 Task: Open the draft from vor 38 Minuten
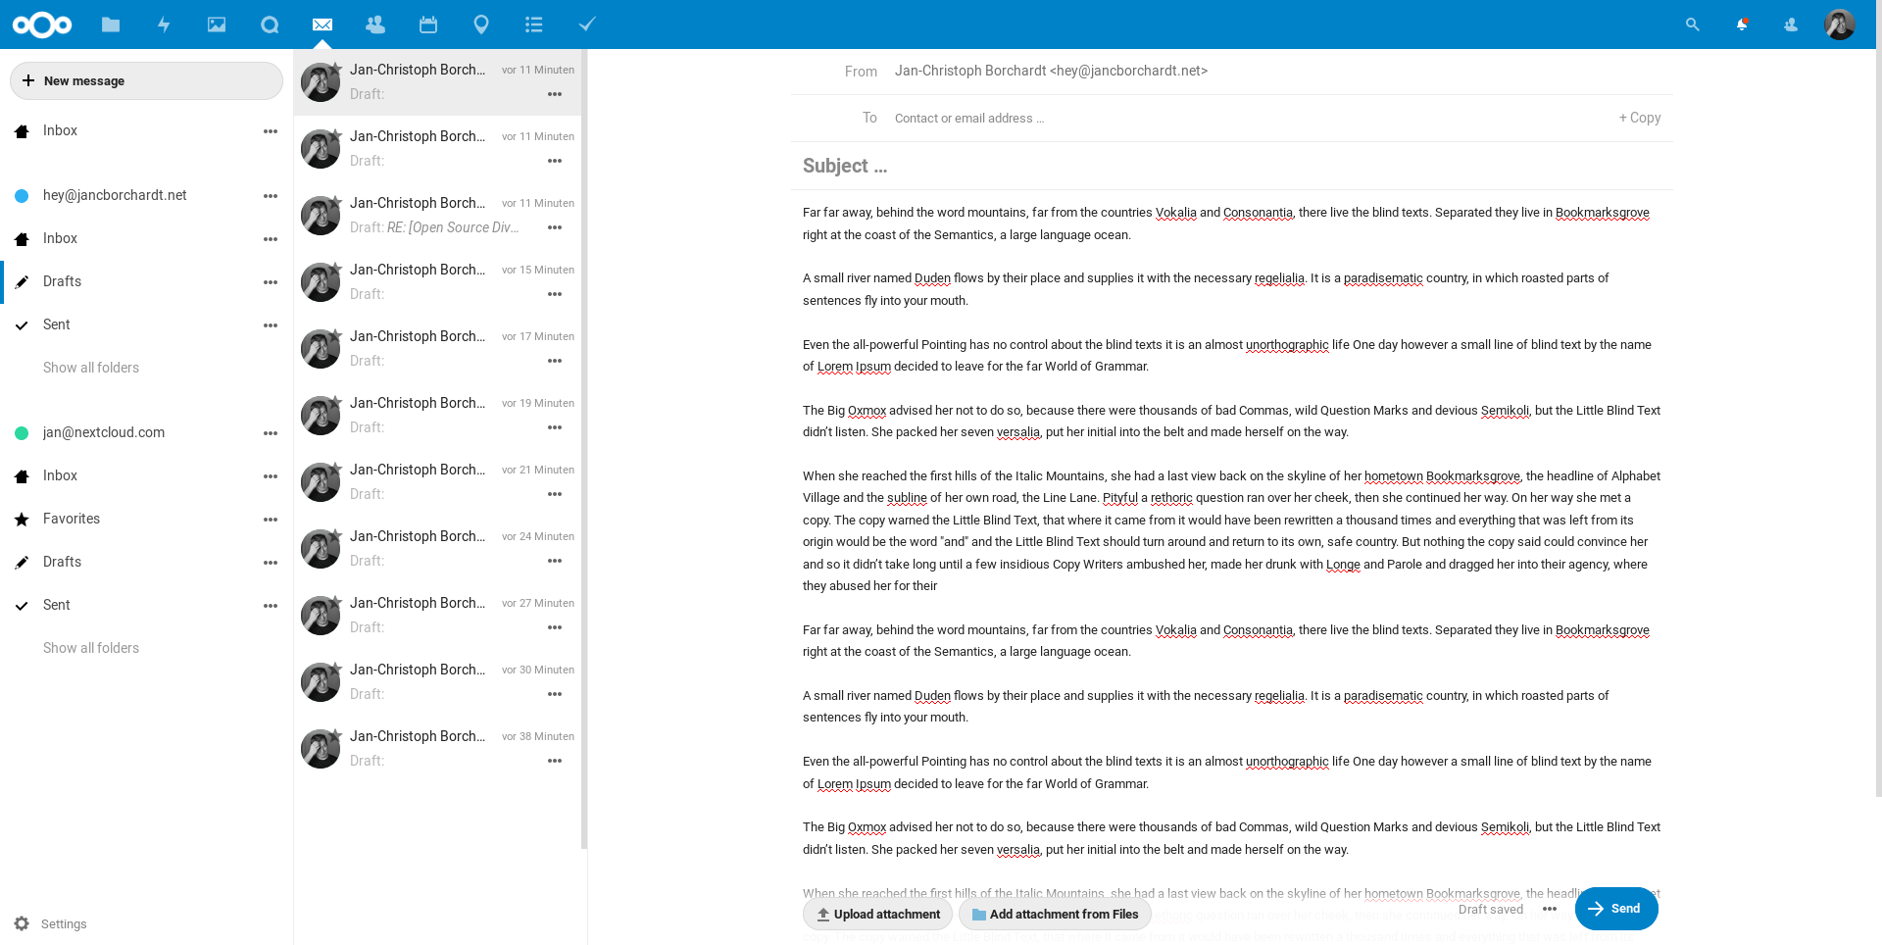click(x=437, y=749)
